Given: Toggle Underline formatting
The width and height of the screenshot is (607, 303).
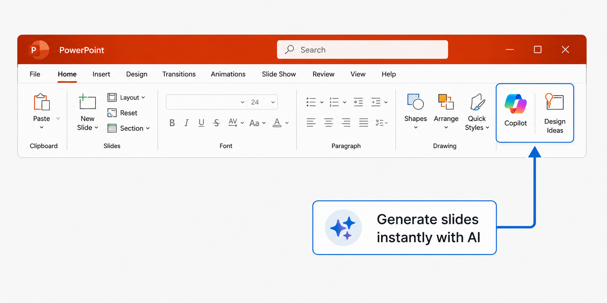Looking at the screenshot, I should [201, 123].
